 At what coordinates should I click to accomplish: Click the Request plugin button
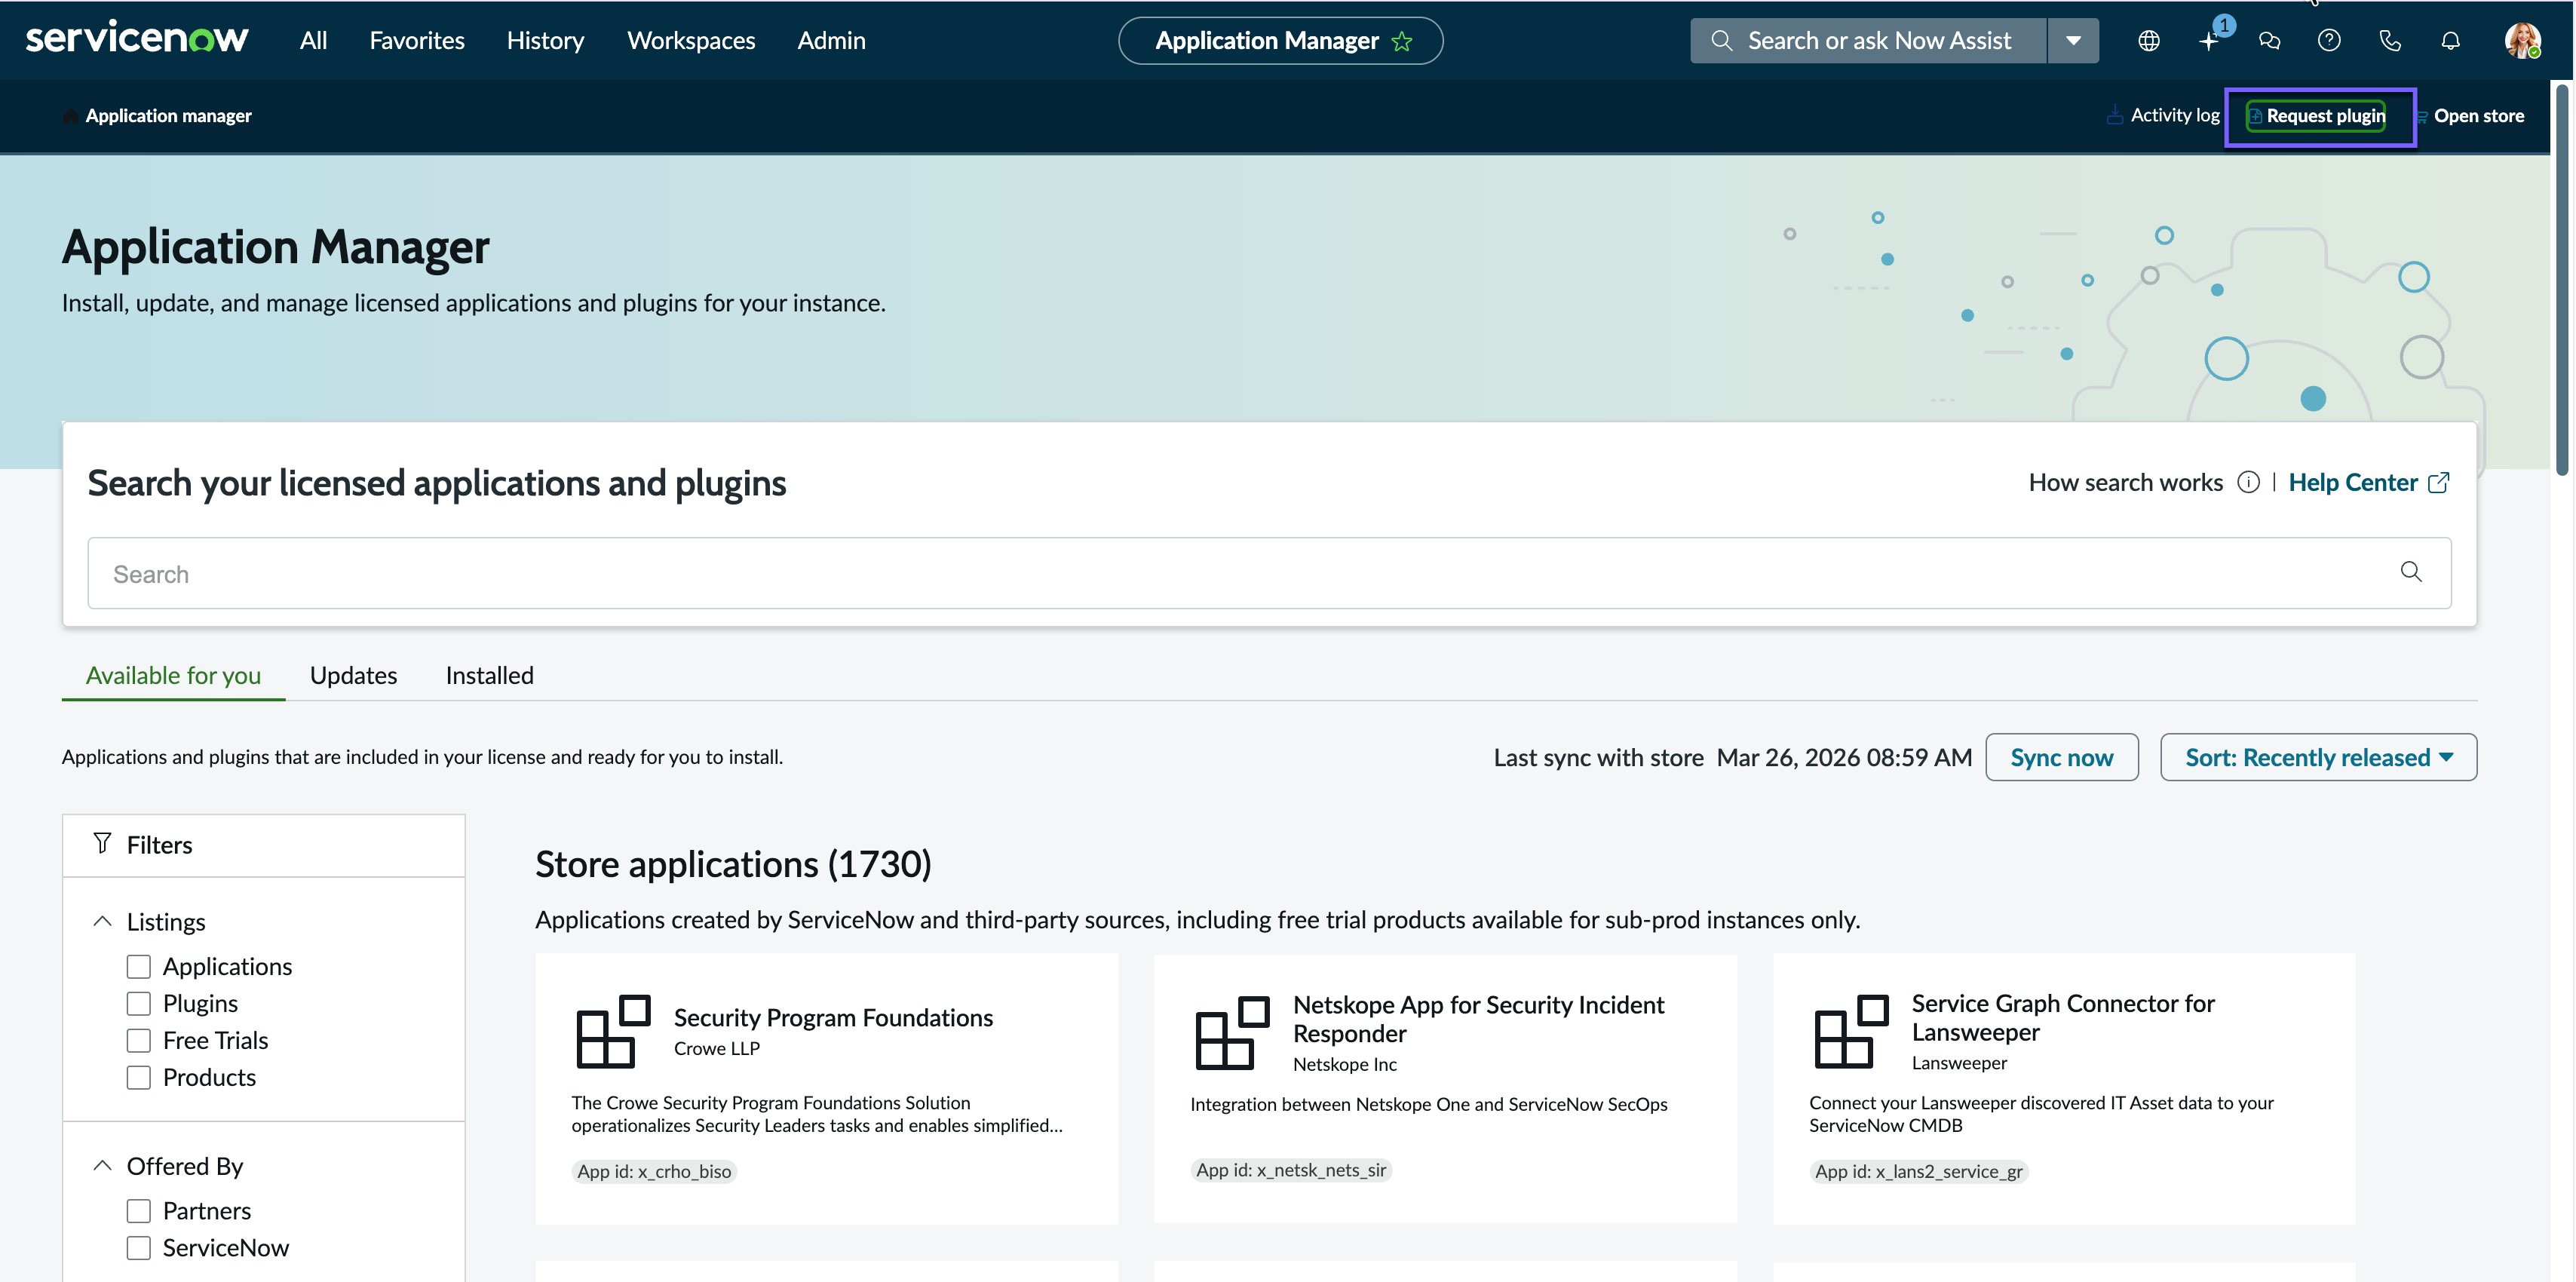(x=2316, y=116)
